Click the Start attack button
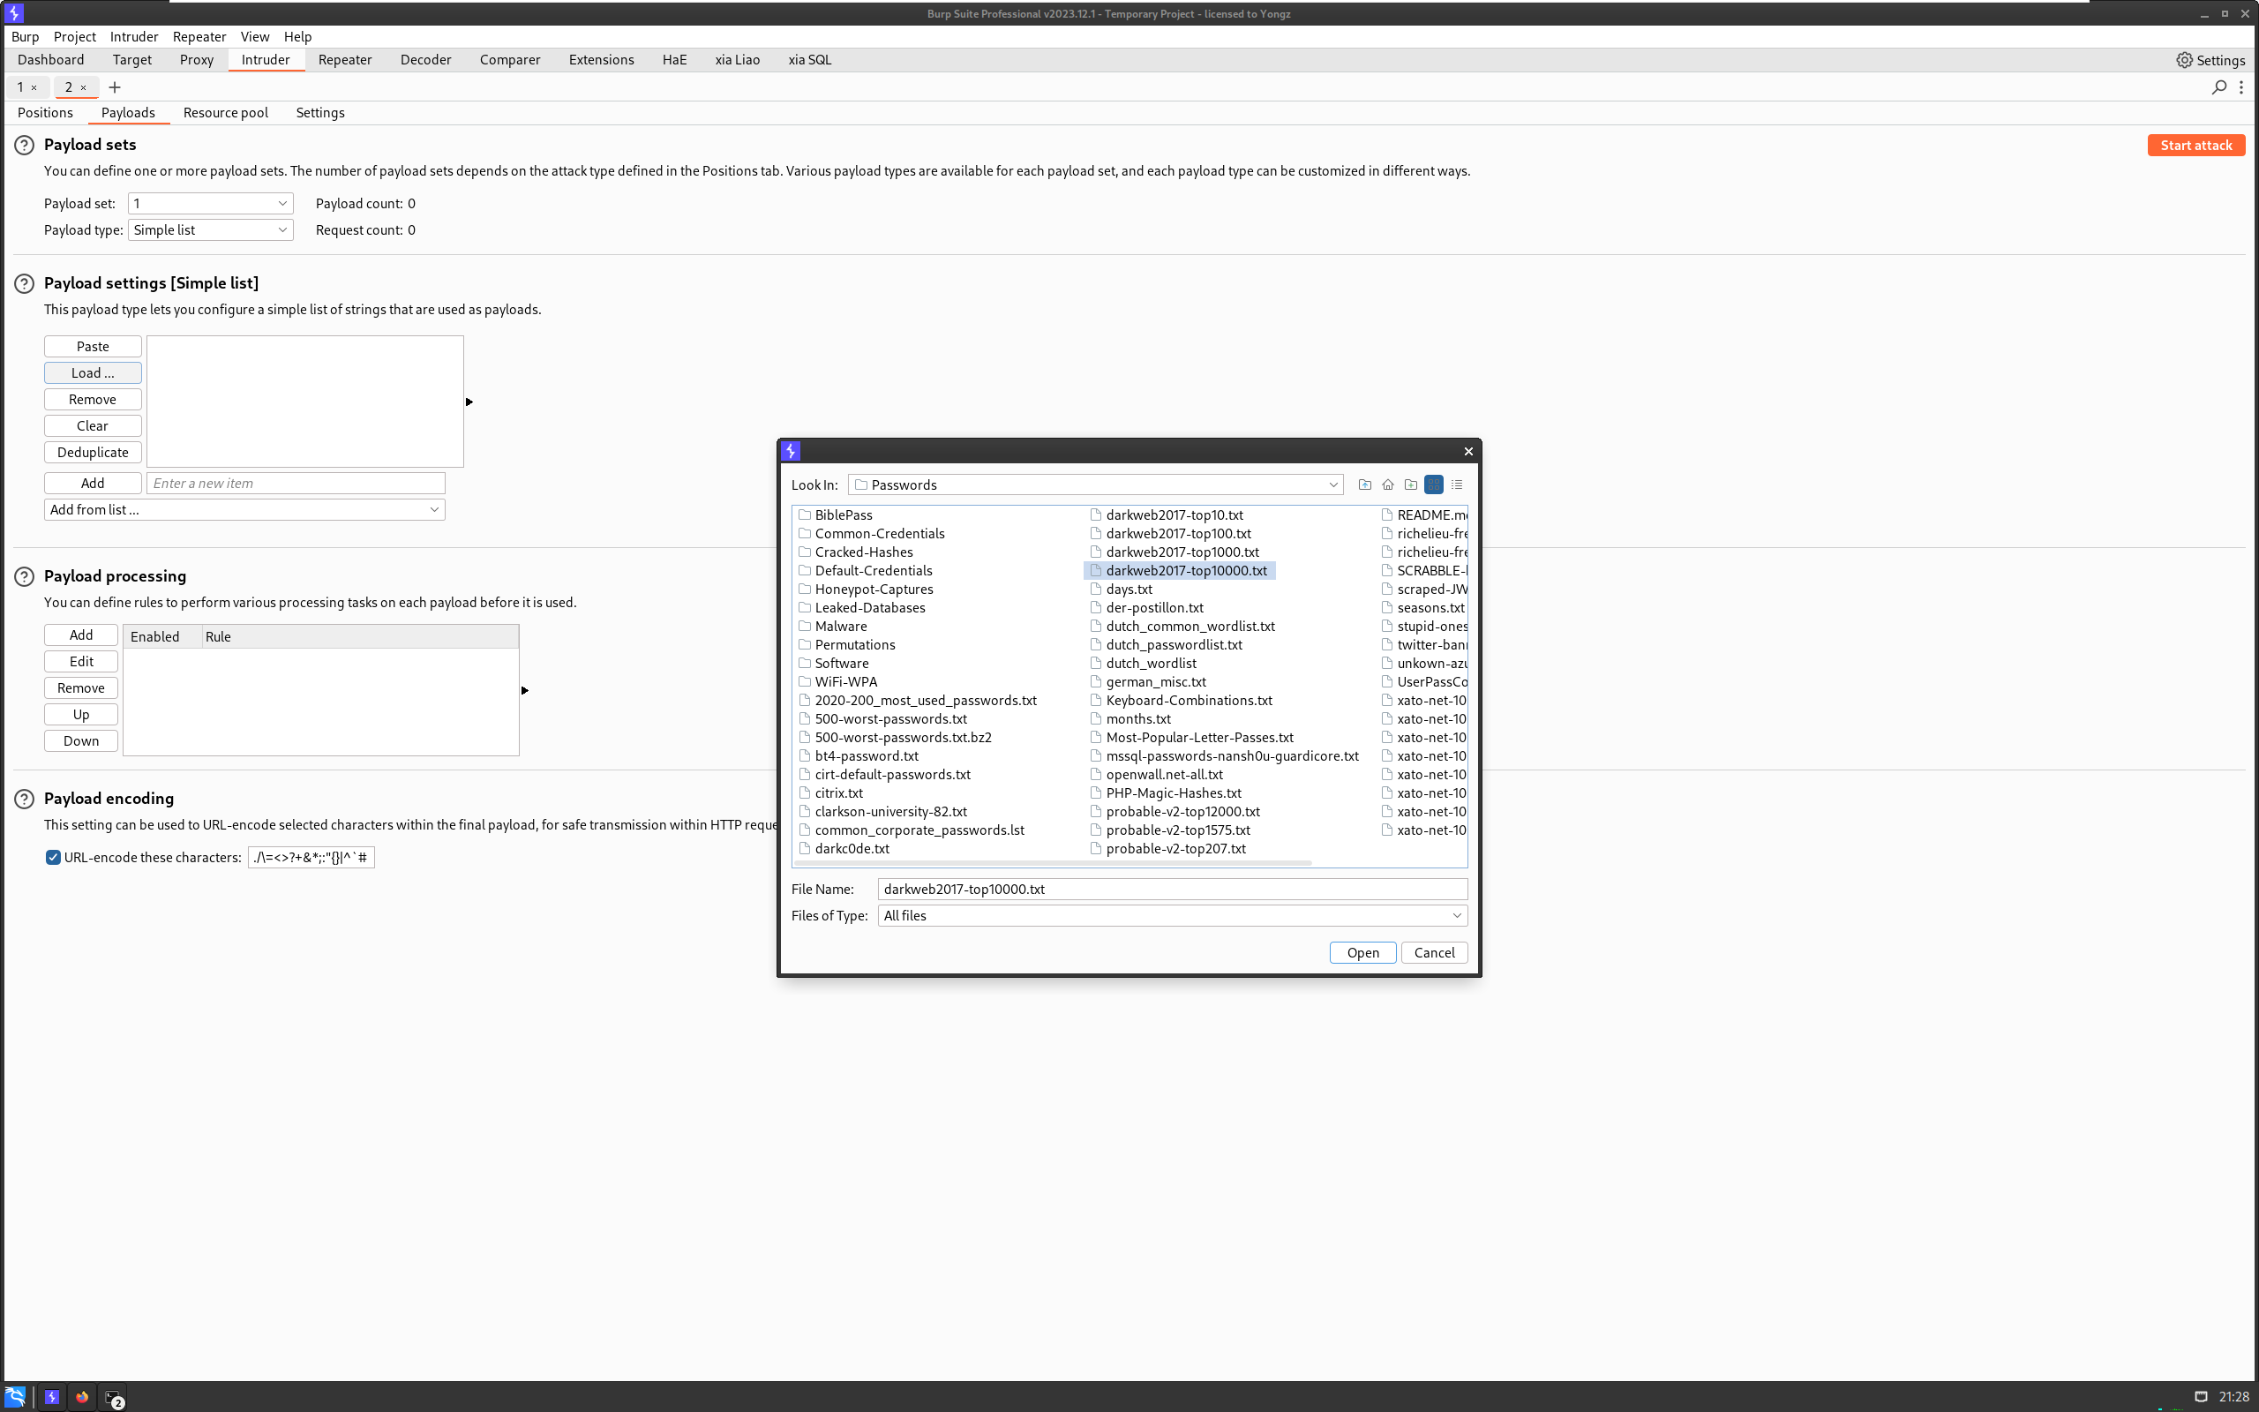The width and height of the screenshot is (2259, 1412). (x=2195, y=145)
